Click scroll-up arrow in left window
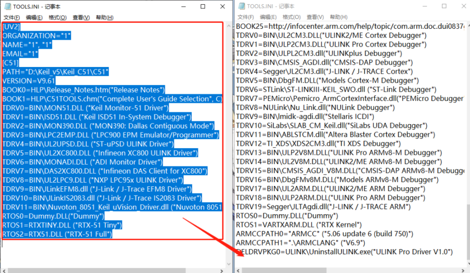This screenshot has width=470, height=273. tap(229, 26)
